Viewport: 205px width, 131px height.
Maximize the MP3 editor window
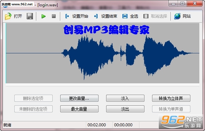[x=182, y=3]
